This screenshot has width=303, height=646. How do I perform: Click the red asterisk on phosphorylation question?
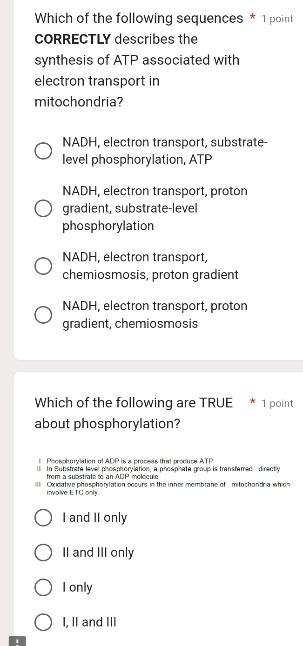click(x=252, y=402)
